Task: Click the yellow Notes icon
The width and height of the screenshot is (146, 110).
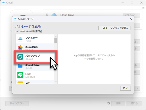Action: pyautogui.click(x=20, y=82)
